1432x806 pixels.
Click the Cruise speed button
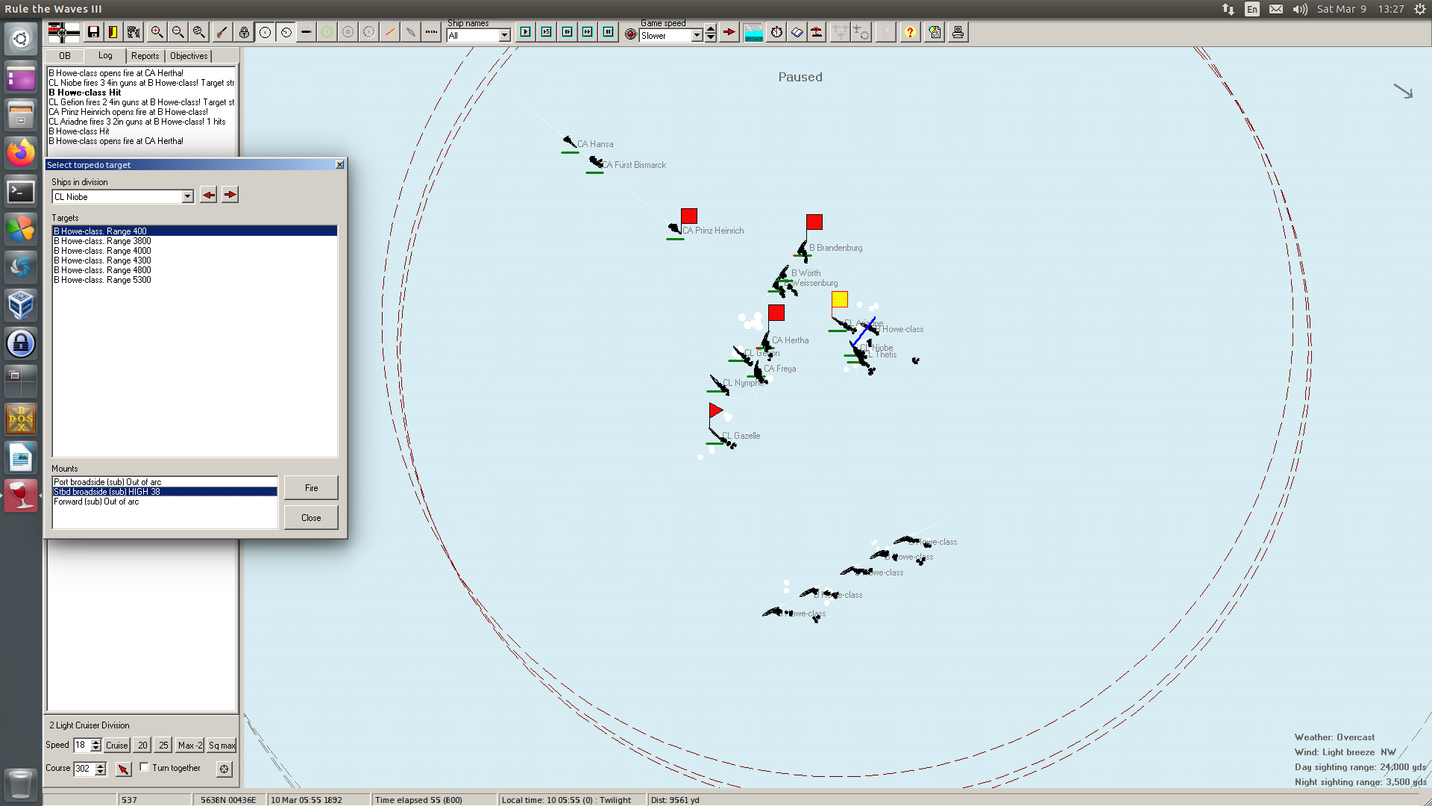[x=116, y=746]
